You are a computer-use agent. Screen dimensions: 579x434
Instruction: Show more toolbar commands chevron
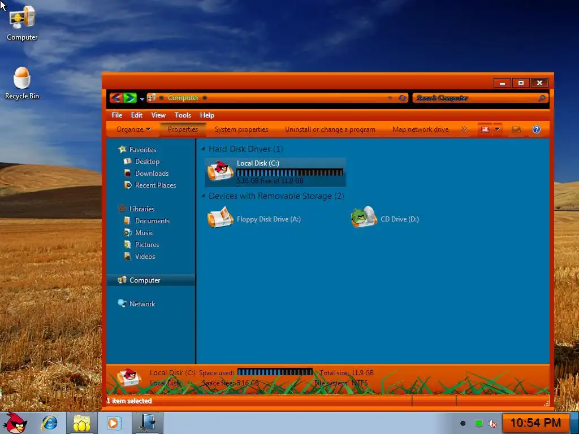[464, 129]
